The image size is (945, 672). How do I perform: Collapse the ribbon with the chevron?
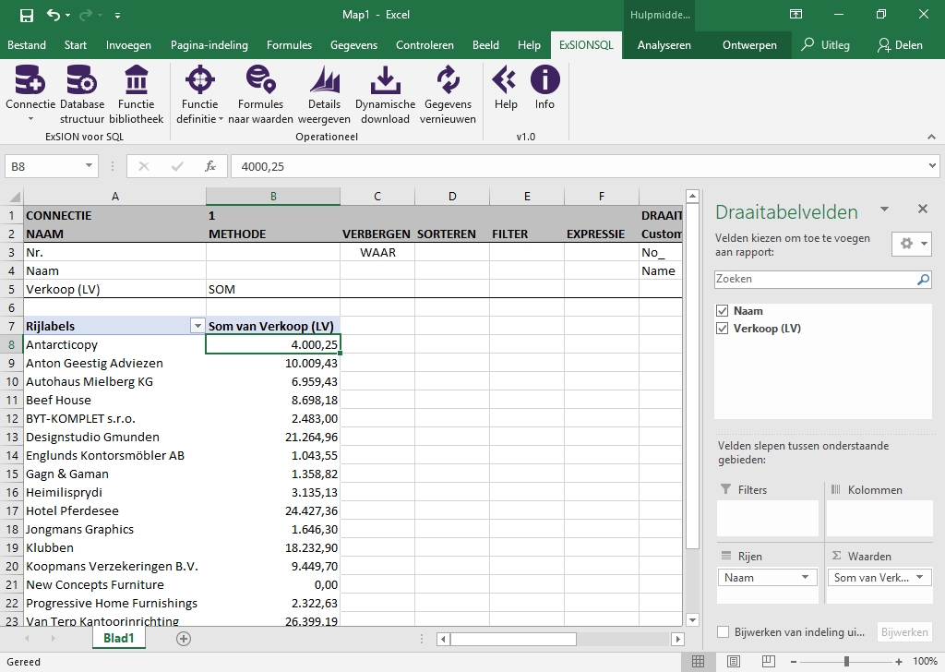tap(932, 137)
